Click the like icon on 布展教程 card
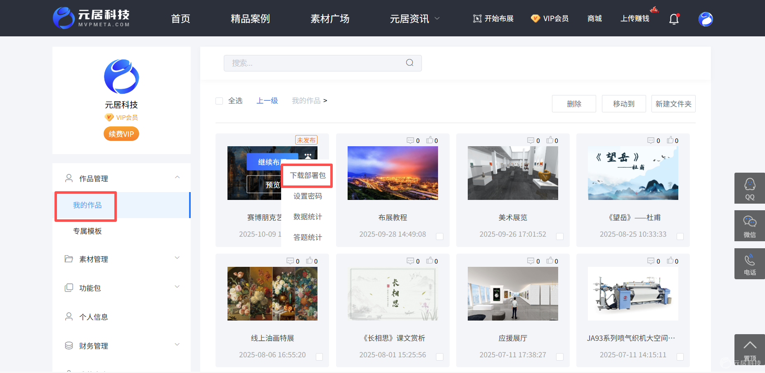The image size is (765, 373). click(430, 140)
